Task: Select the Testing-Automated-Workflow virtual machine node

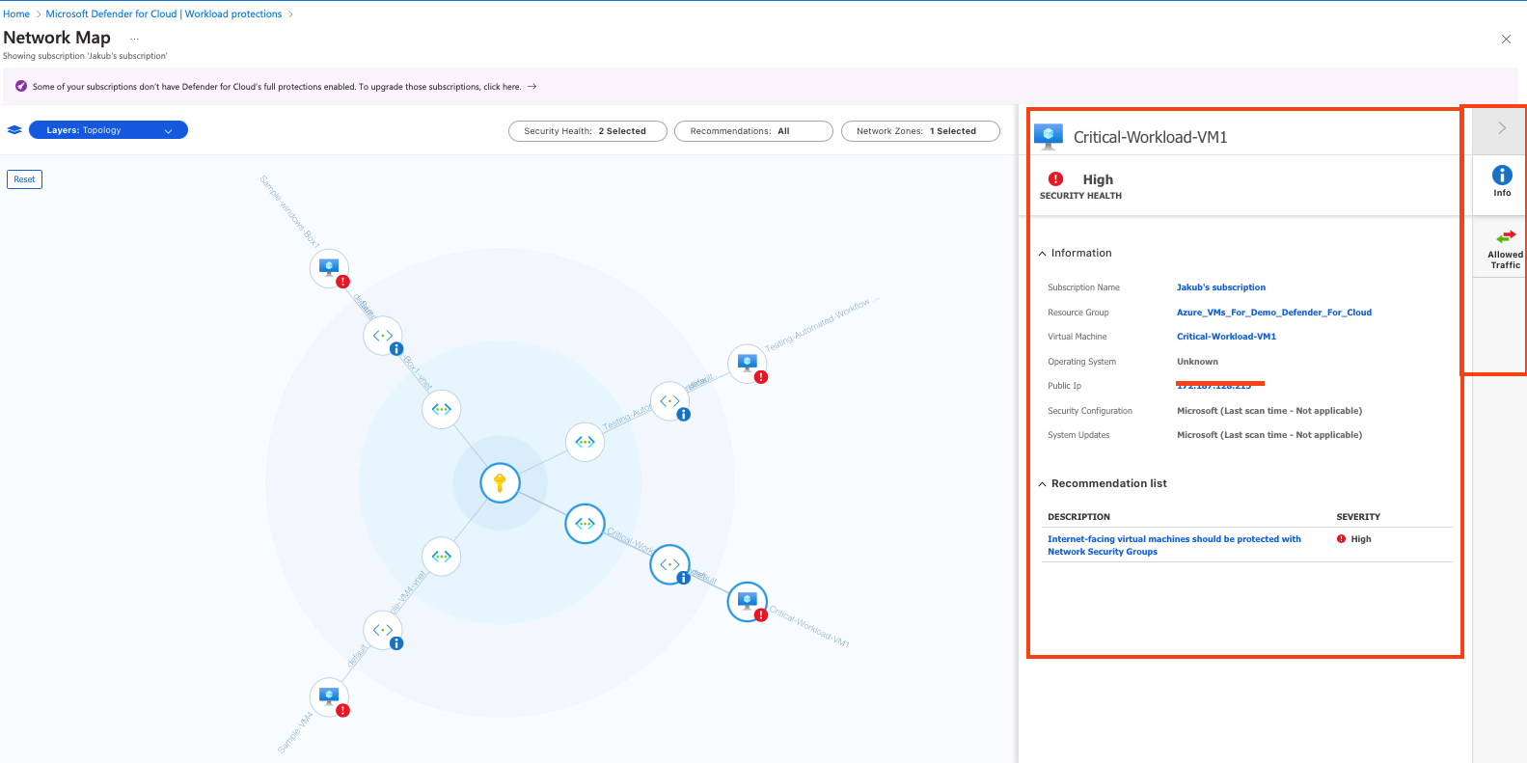Action: coord(747,364)
